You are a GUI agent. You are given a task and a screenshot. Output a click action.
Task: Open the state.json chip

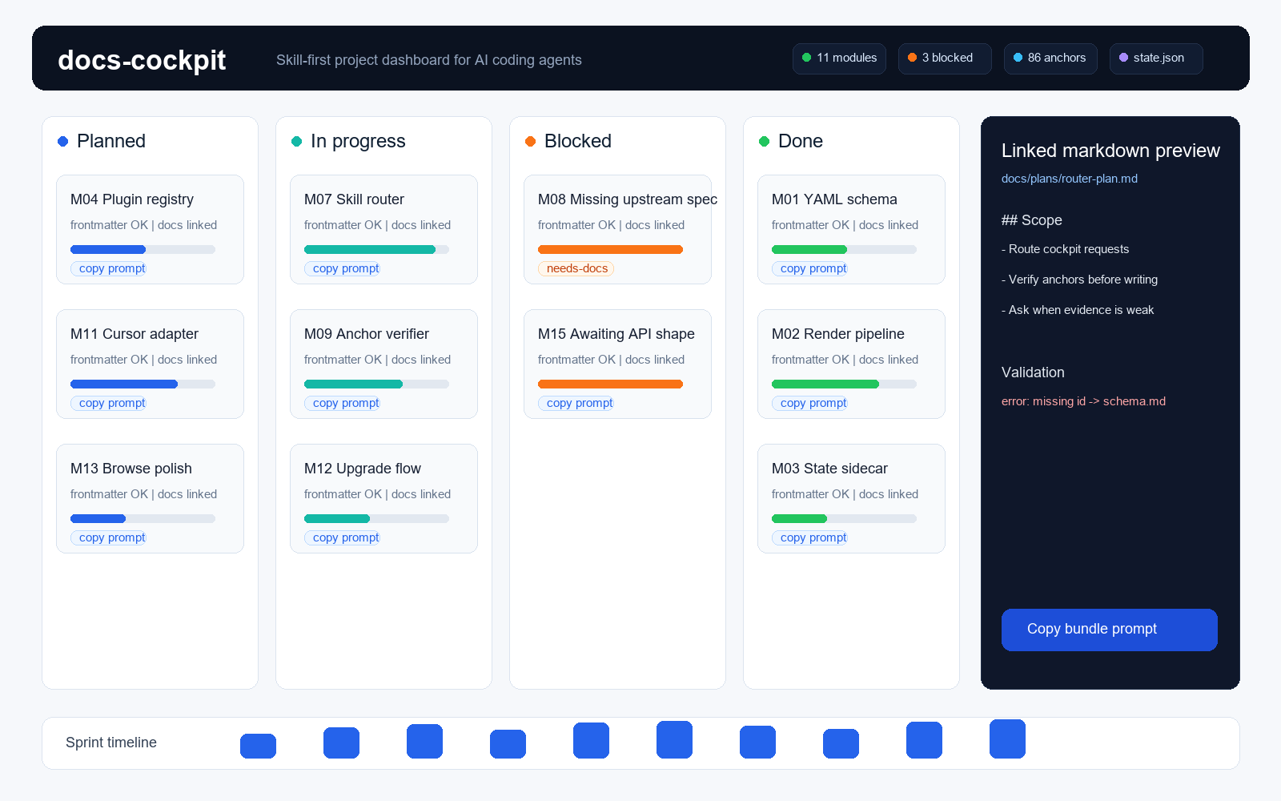point(1156,58)
